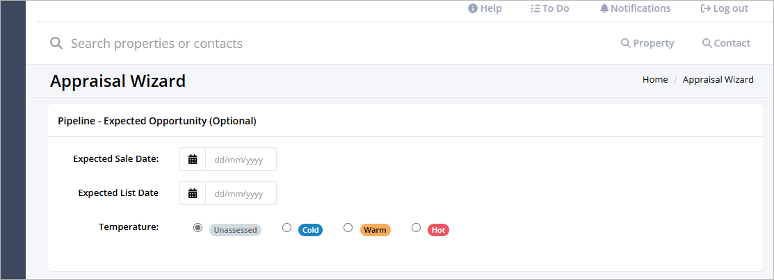
Task: Click the red Hot badge label
Action: (438, 230)
